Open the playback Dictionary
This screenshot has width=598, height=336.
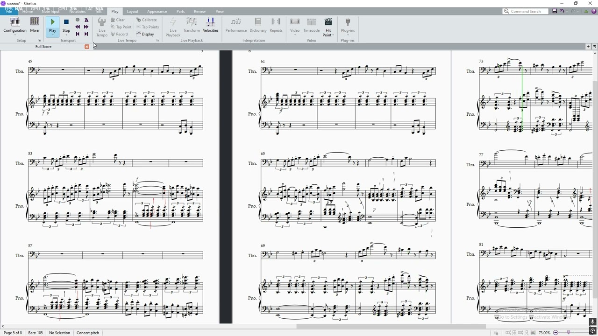(258, 25)
